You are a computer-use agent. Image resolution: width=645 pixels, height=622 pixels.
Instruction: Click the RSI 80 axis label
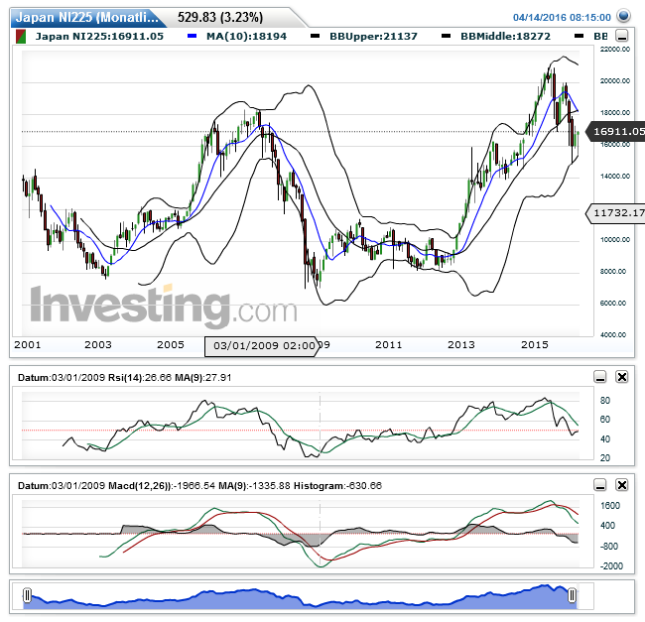605,401
